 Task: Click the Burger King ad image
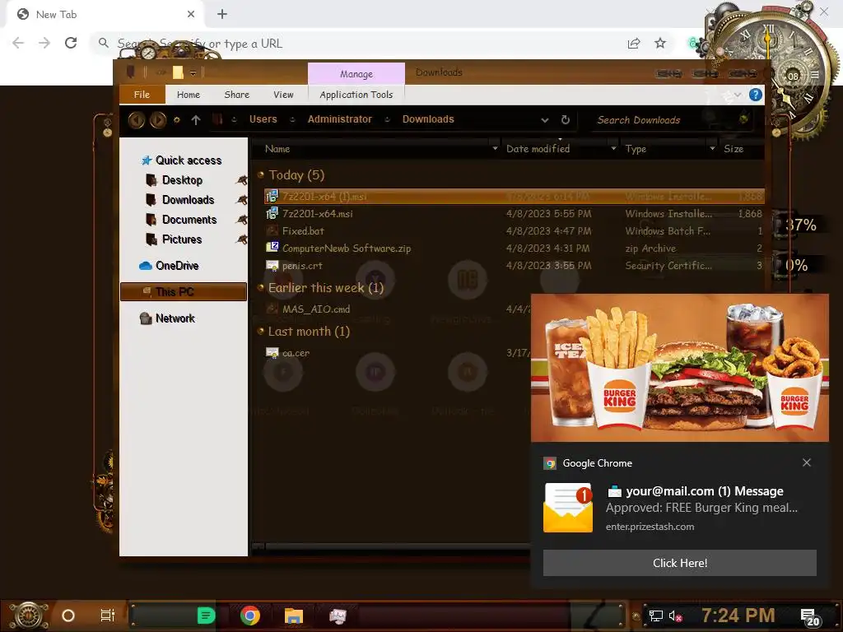coord(679,368)
